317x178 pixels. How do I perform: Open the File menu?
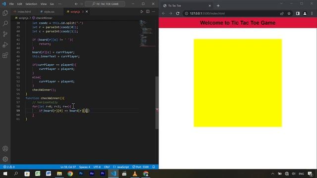[11, 4]
